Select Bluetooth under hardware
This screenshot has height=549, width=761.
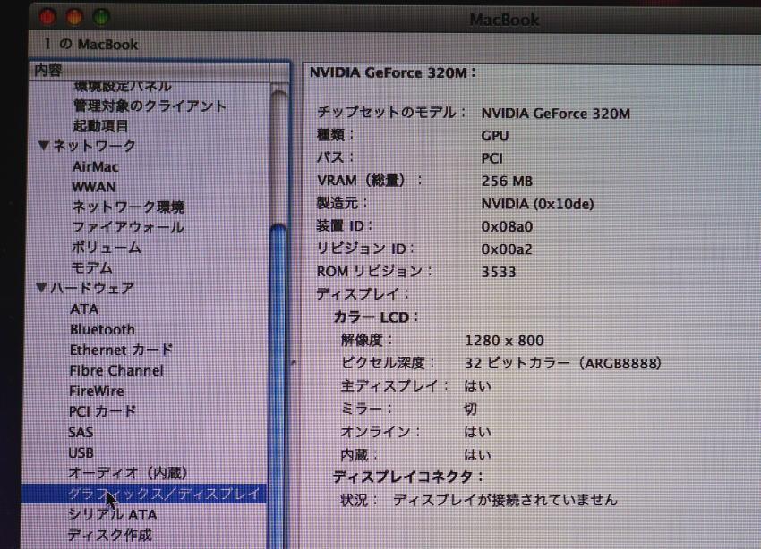[x=102, y=330]
